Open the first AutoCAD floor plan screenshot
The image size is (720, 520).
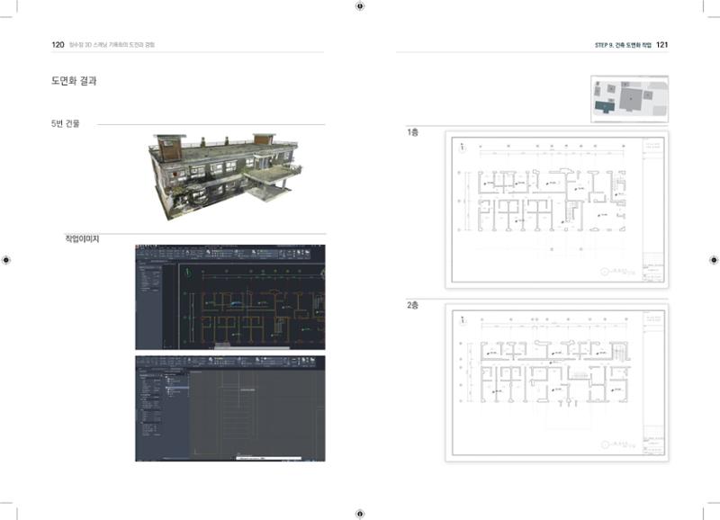(x=230, y=297)
